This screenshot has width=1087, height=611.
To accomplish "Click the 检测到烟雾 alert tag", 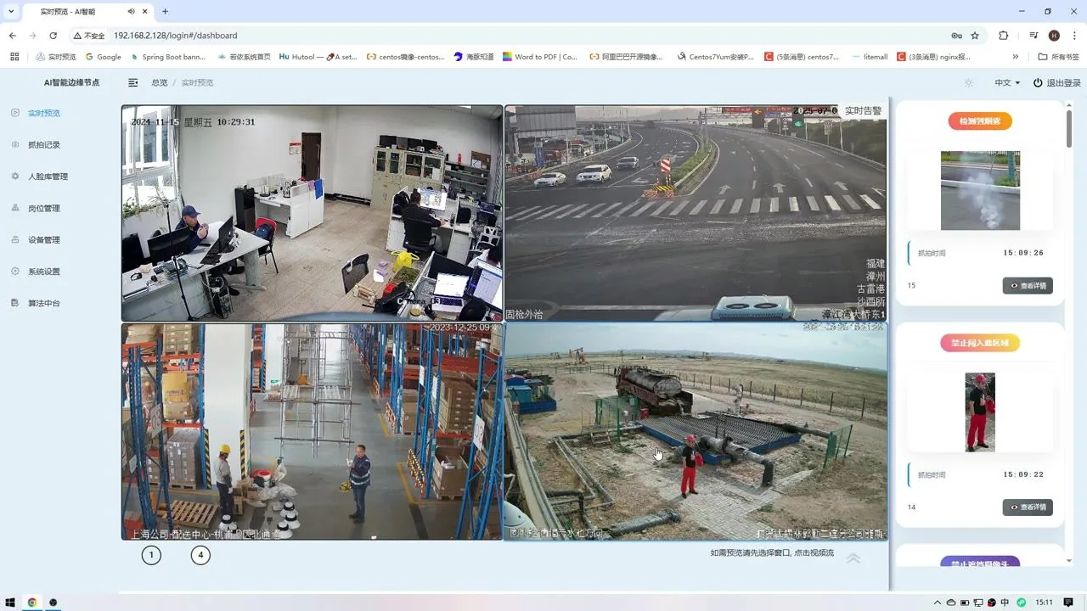I will click(980, 121).
